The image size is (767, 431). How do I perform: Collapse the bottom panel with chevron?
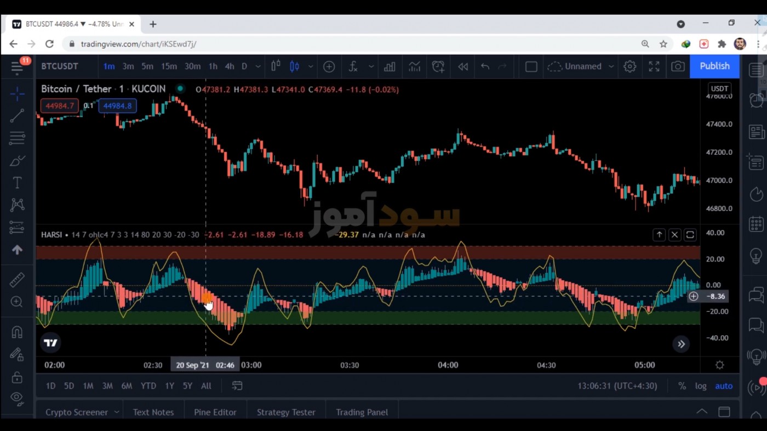(x=702, y=412)
